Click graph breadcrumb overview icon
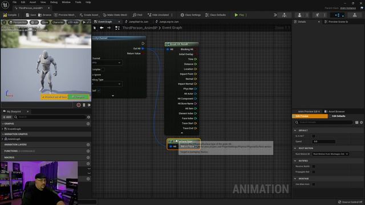 coord(117,28)
